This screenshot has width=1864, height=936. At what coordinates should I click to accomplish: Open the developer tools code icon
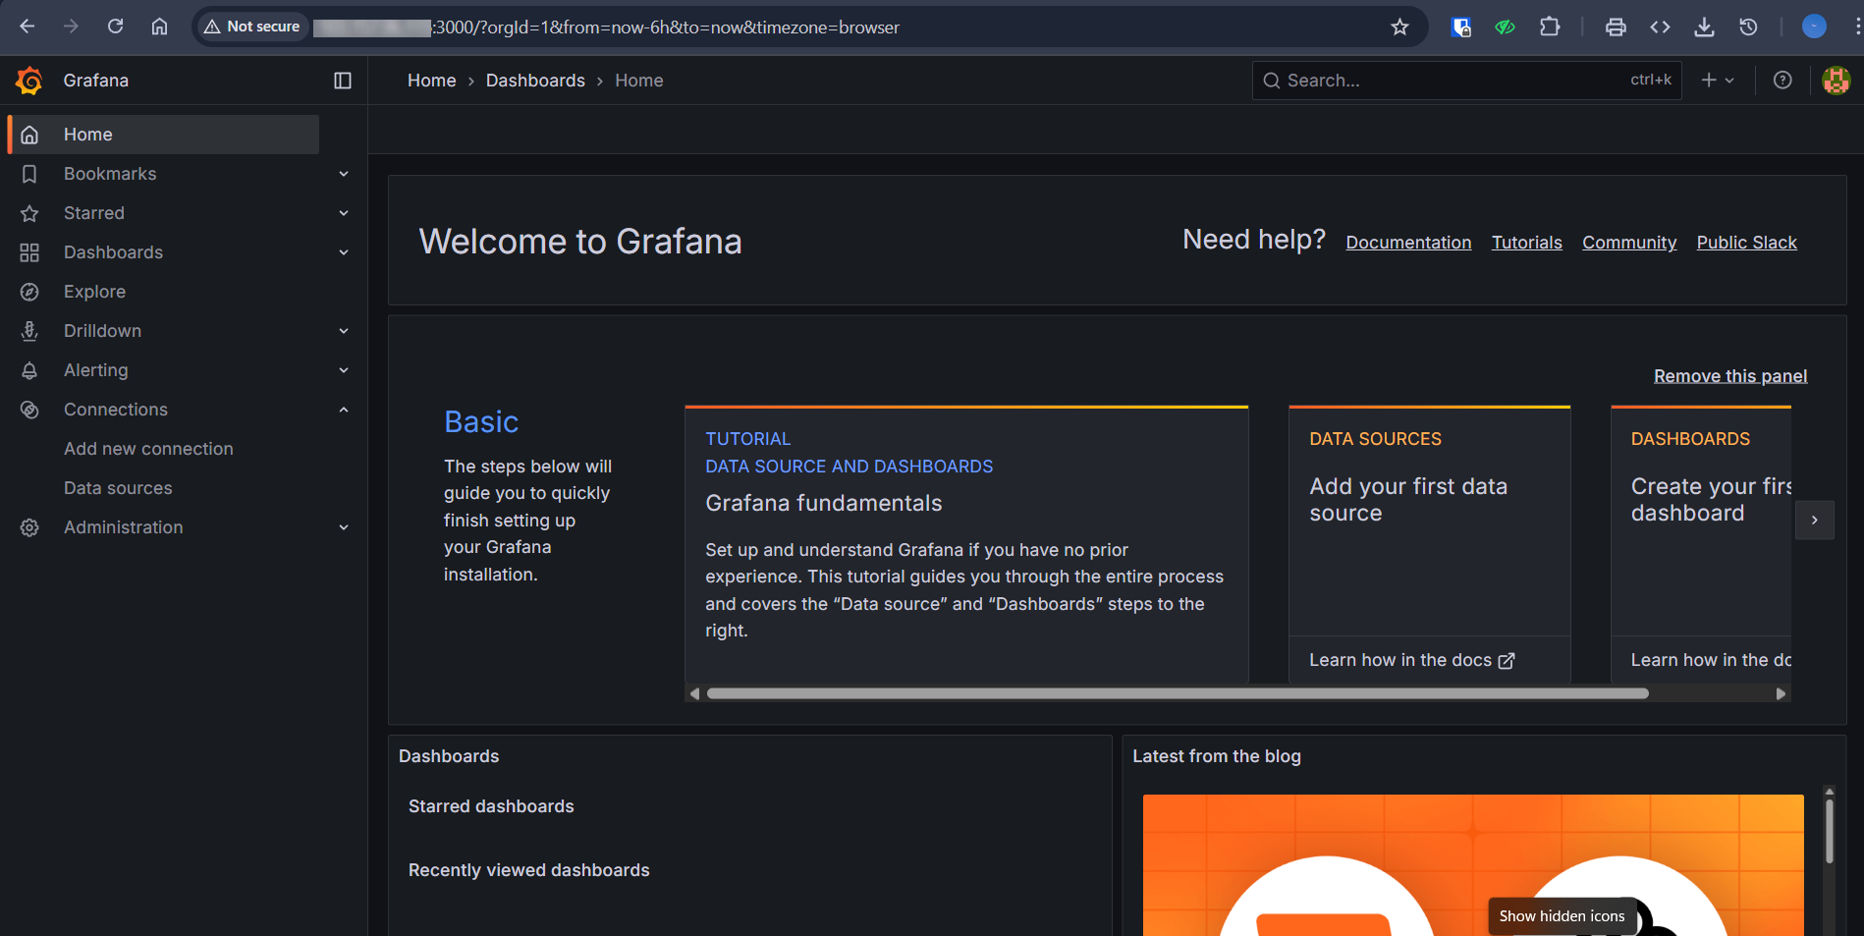1660,28
